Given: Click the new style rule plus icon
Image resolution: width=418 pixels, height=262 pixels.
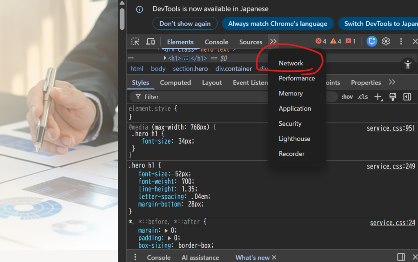Looking at the screenshot, I should click(x=378, y=97).
